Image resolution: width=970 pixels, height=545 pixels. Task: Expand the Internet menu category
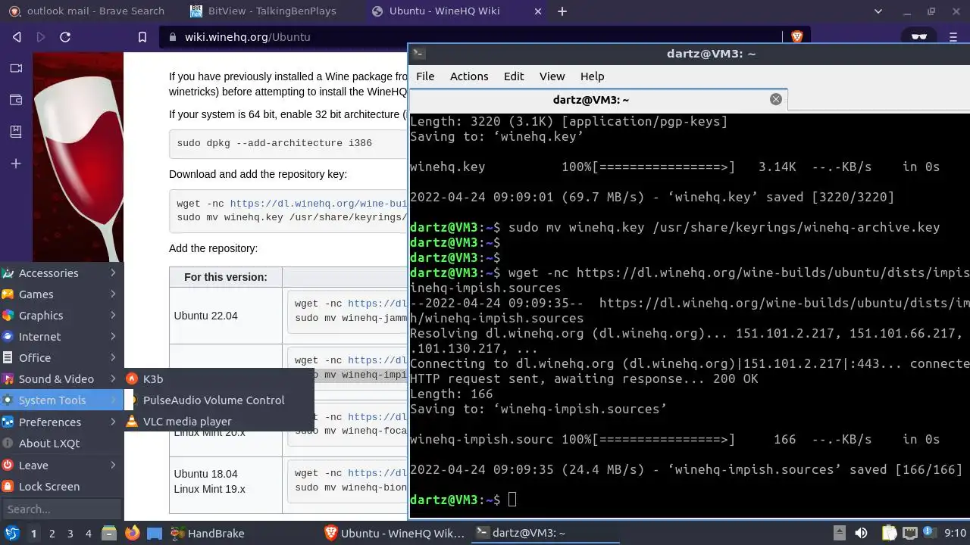point(61,337)
